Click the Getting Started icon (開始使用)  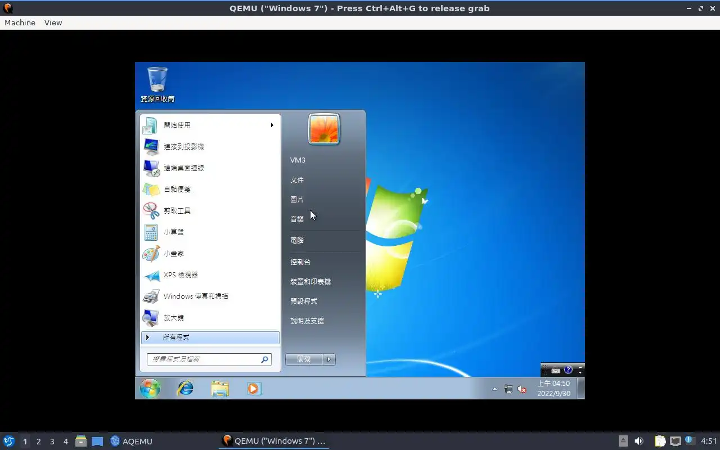tap(150, 125)
